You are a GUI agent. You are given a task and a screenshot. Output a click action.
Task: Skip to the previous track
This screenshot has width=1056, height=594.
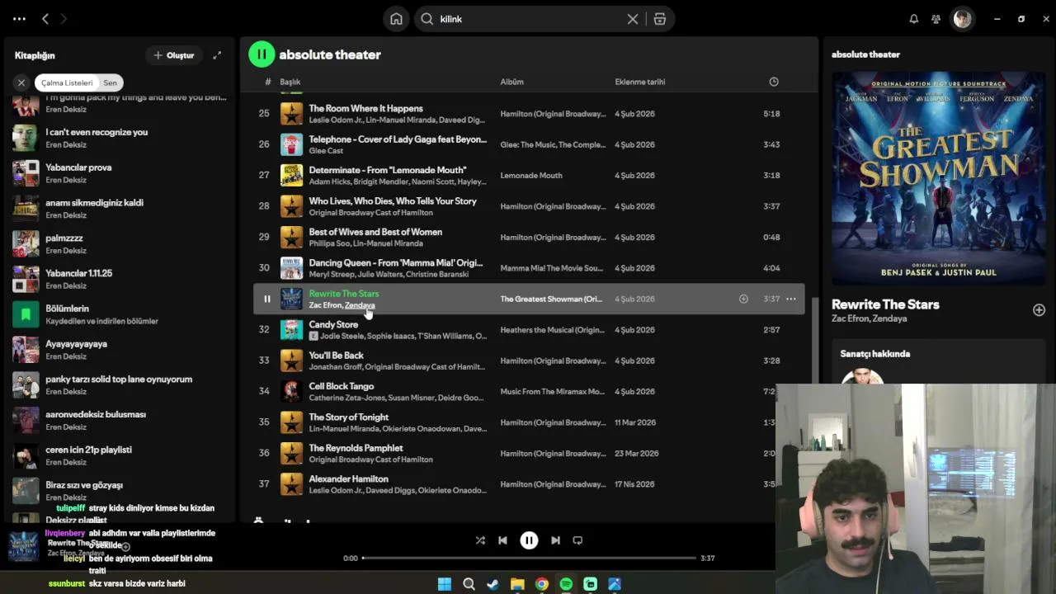click(x=502, y=540)
